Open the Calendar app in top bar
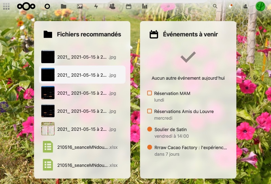Viewport: 271px width, 184px height. coord(128,6)
